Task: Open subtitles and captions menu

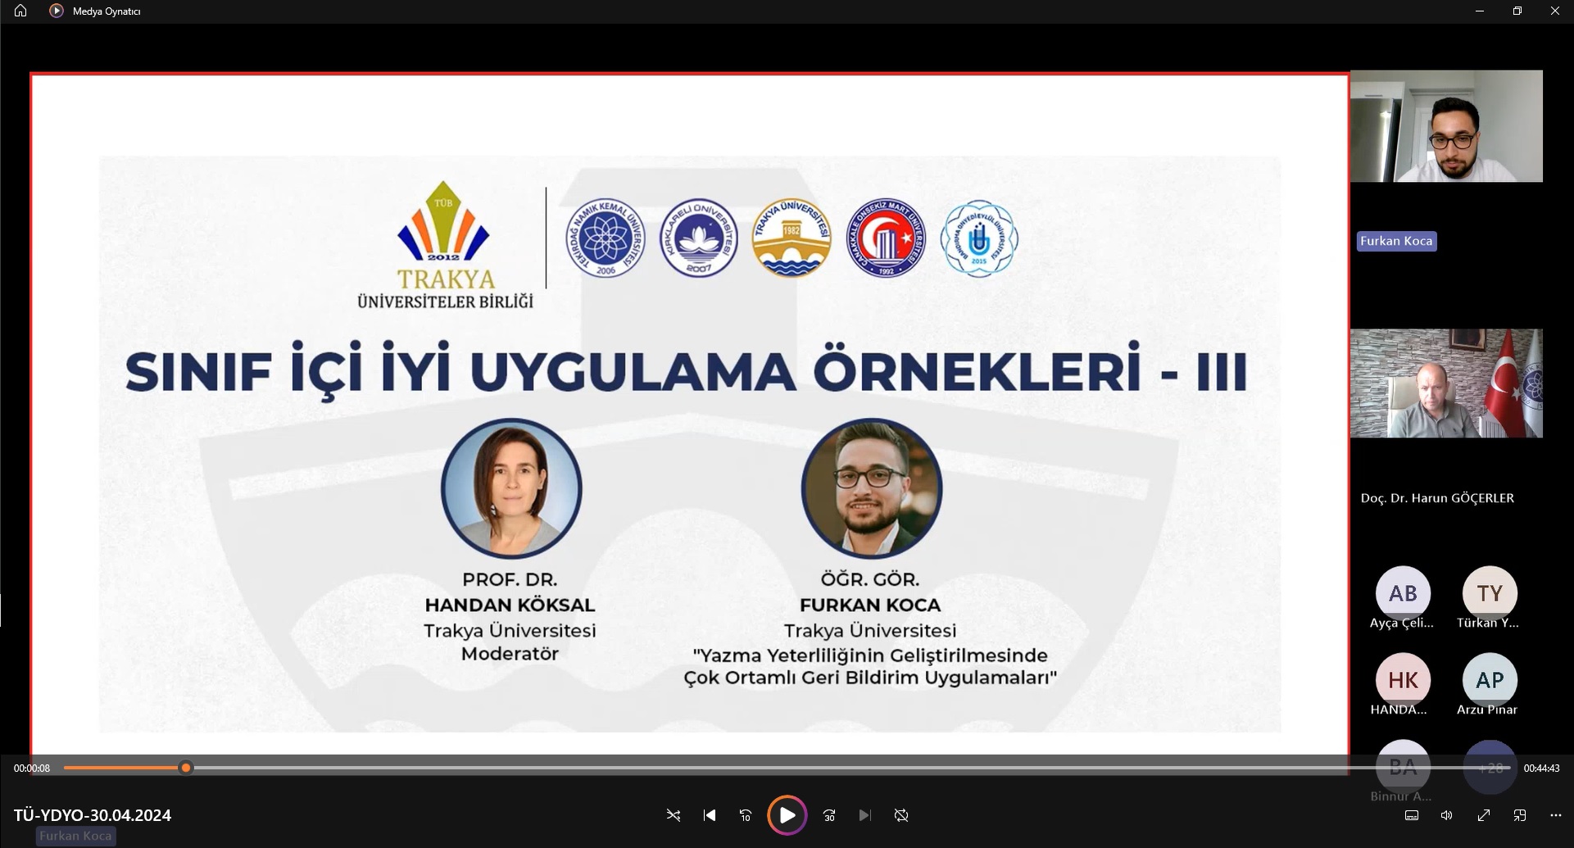Action: pyautogui.click(x=1412, y=815)
